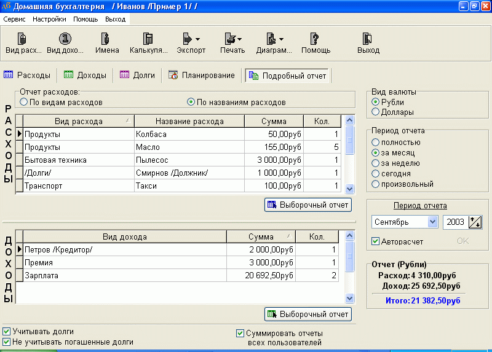Open the Диаграммы toolbar icon
Screen dimensions: 492x352
pyautogui.click(x=274, y=43)
